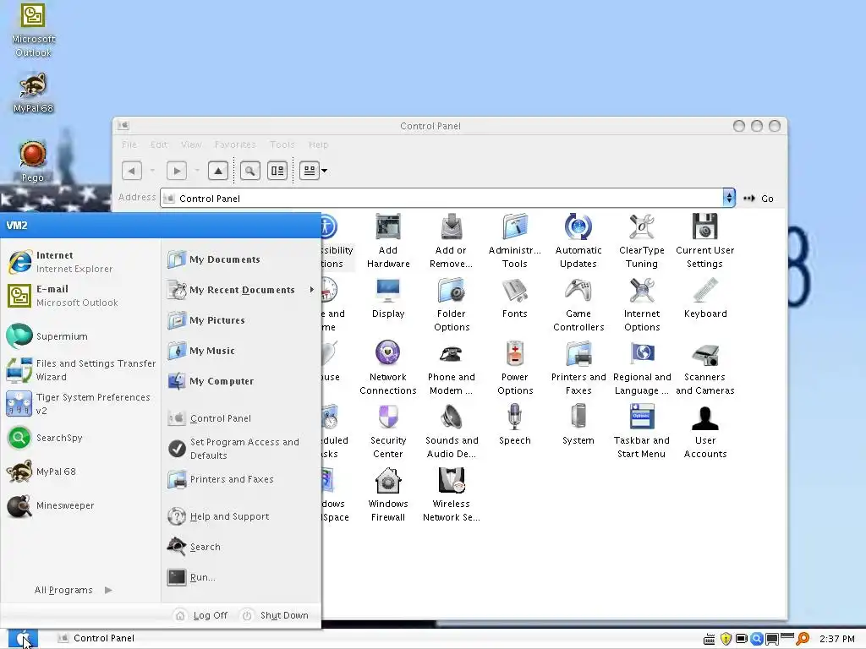
Task: Click the Search magnifier toolbar button
Action: pos(250,171)
